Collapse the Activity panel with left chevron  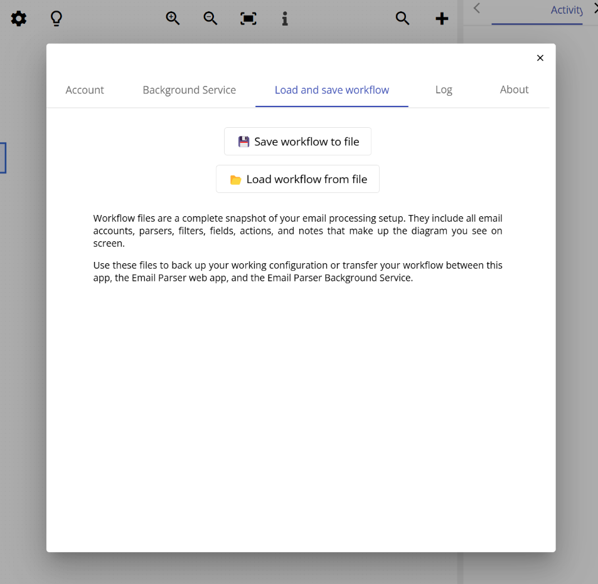tap(476, 9)
